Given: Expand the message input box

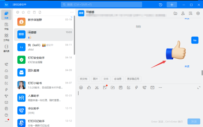Looking at the screenshot, I should point(199,88).
